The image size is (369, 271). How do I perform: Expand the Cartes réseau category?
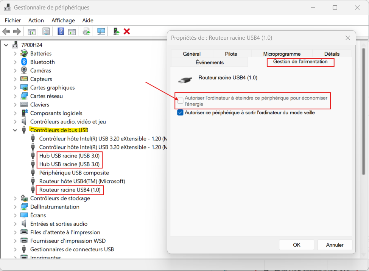(16, 96)
